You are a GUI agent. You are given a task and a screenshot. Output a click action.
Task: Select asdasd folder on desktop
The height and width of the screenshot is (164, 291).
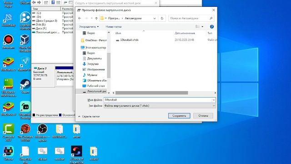tap(93, 154)
